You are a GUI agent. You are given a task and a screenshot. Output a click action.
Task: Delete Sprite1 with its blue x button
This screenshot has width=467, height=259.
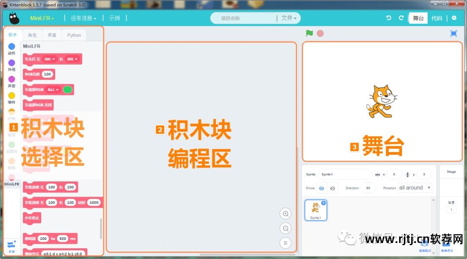[x=323, y=203]
